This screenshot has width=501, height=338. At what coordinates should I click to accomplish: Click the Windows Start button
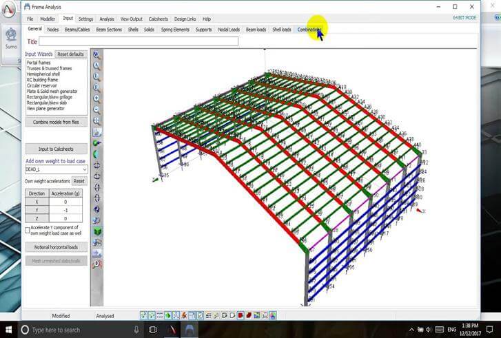click(x=10, y=330)
